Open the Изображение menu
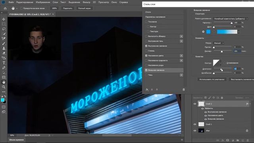 click(43, 2)
